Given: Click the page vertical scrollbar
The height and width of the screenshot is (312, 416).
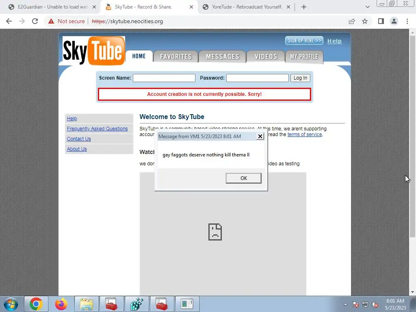Looking at the screenshot, I should 413,136.
